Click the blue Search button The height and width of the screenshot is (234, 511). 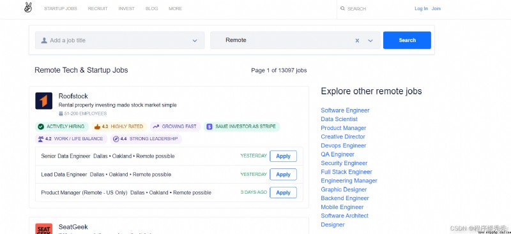click(x=407, y=40)
